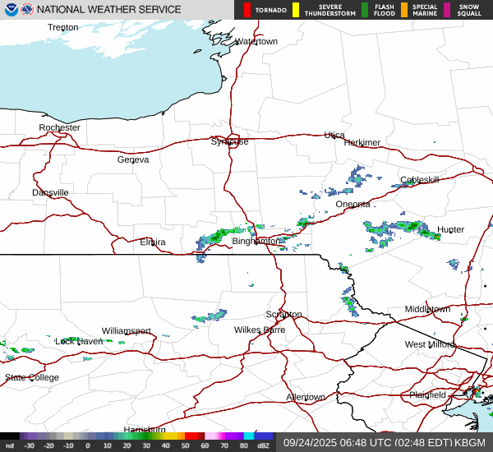Click the Utica city label
Image resolution: width=493 pixels, height=452 pixels.
click(x=334, y=135)
